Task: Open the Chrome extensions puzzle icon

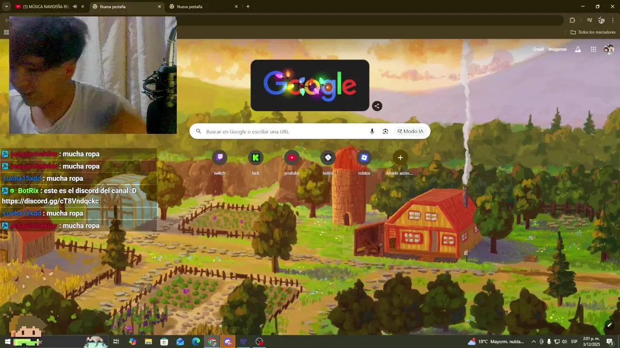Action: pyautogui.click(x=572, y=20)
